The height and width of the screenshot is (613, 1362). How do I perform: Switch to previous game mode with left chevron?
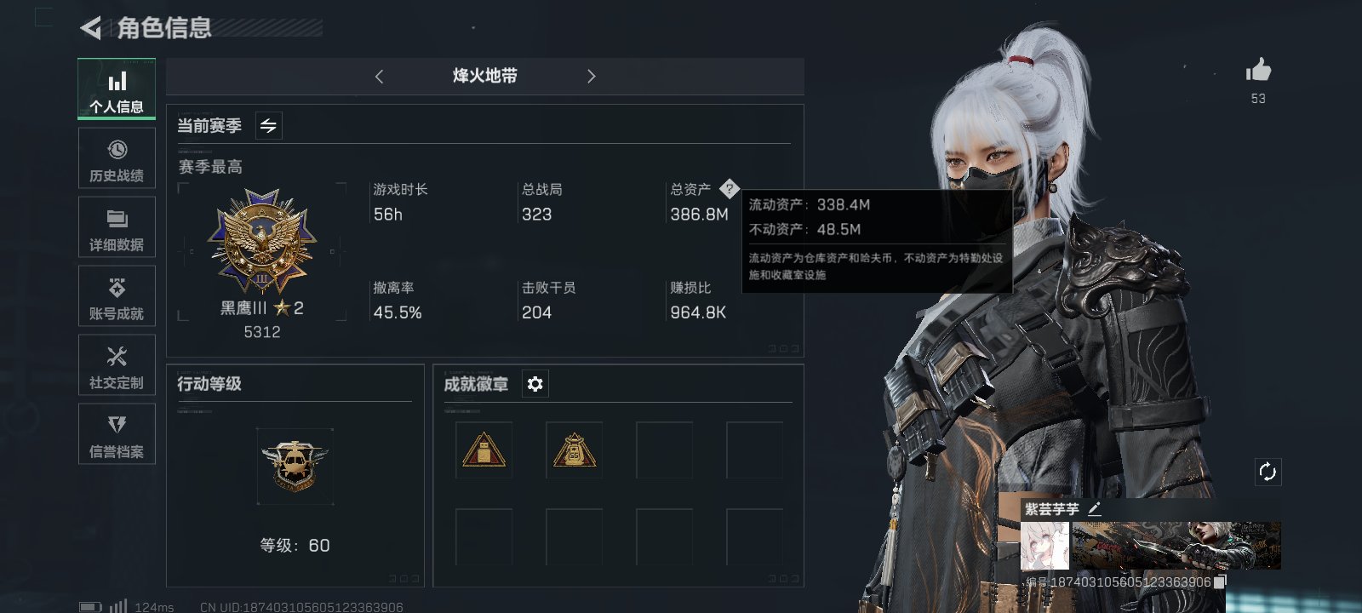tap(380, 77)
